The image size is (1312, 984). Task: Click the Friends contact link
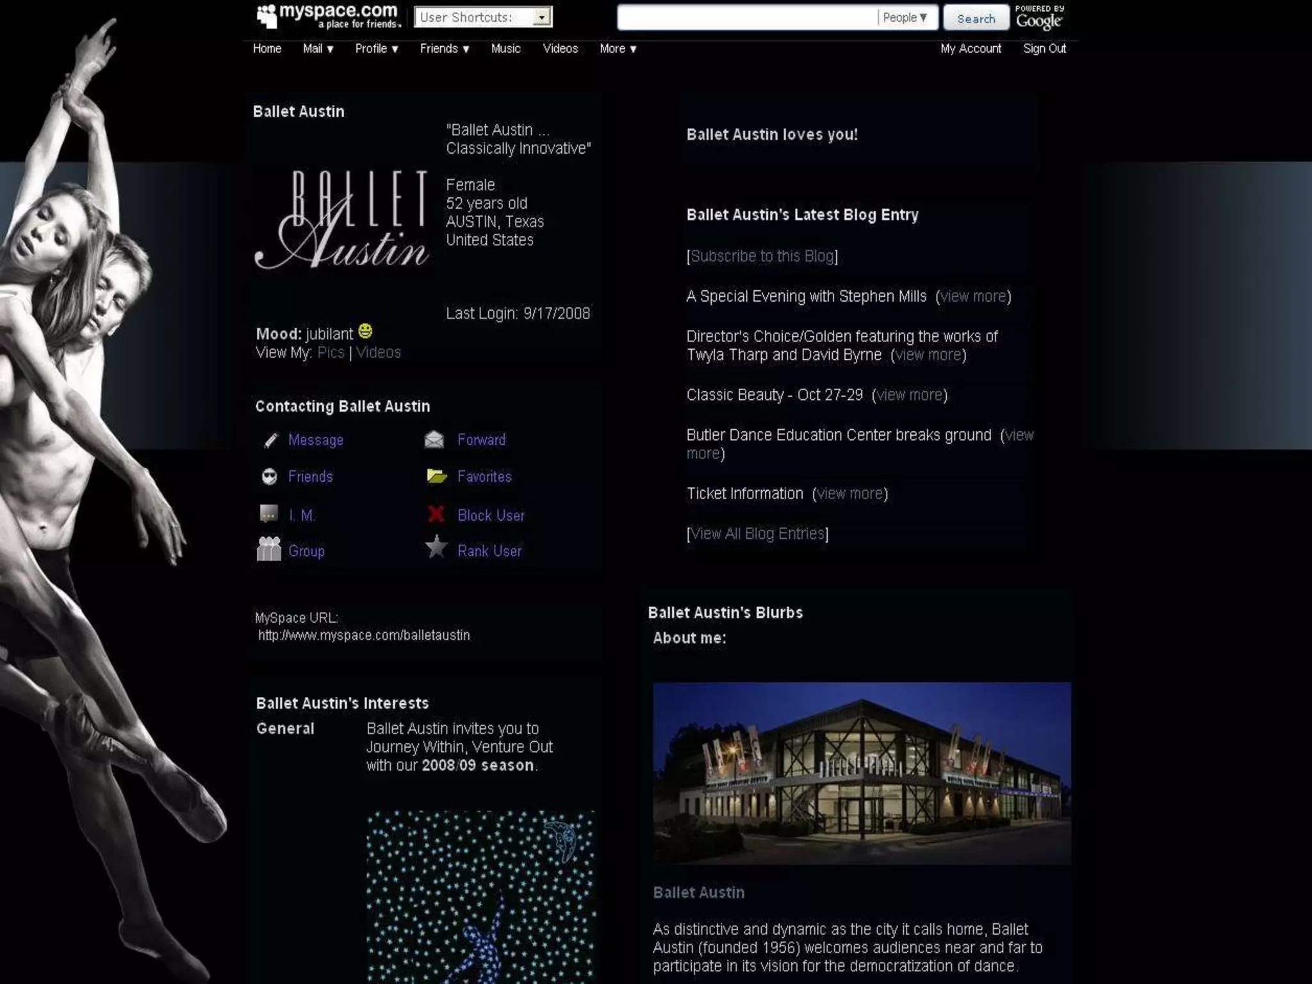(311, 477)
